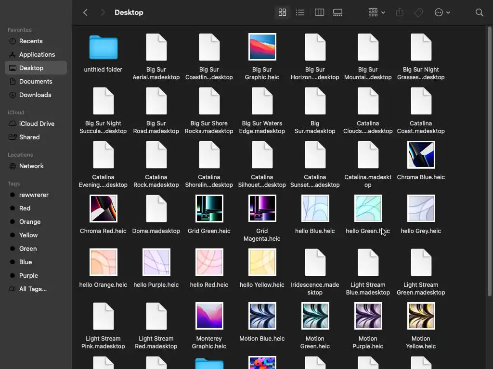This screenshot has width=493, height=369.
Task: Click the vertical scrollbar thumb
Action: point(489,161)
